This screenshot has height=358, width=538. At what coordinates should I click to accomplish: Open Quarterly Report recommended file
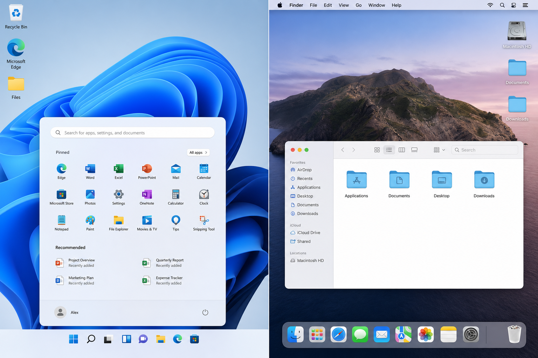pos(163,263)
